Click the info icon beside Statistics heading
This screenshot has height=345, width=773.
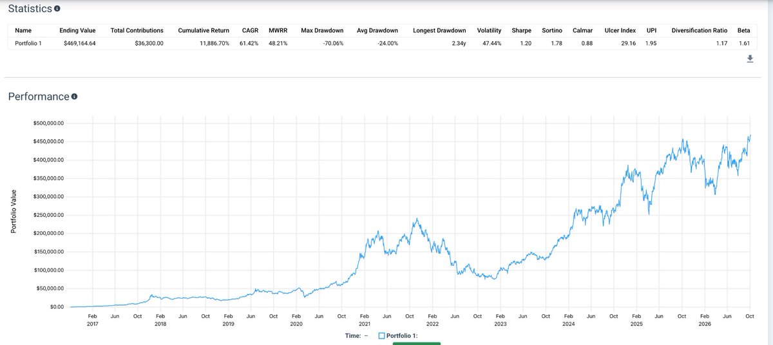(x=57, y=9)
